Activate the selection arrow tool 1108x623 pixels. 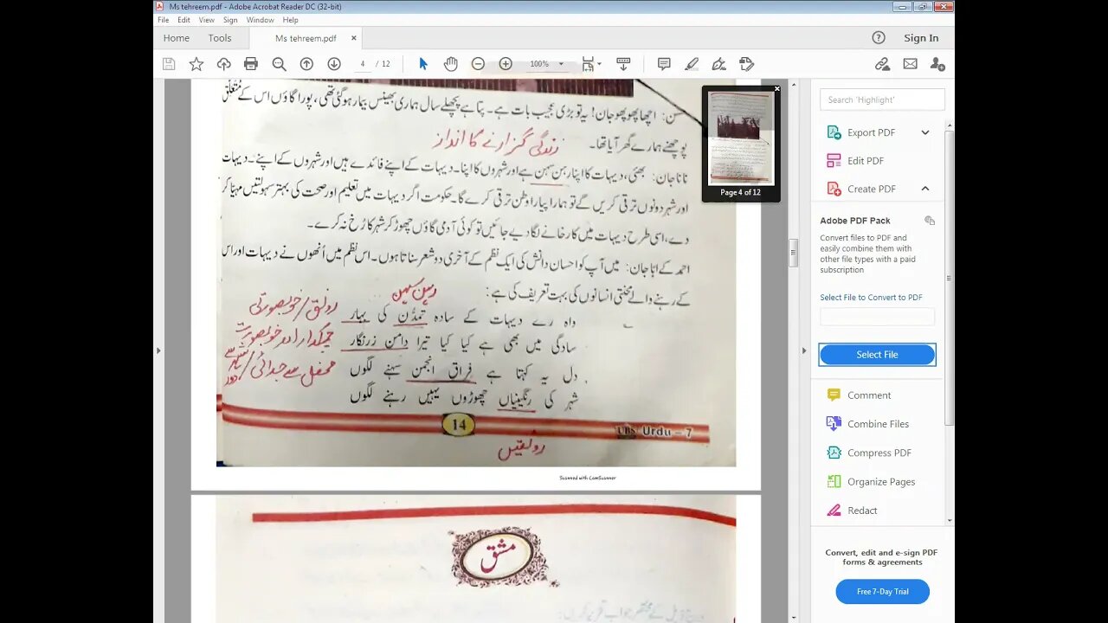tap(423, 64)
